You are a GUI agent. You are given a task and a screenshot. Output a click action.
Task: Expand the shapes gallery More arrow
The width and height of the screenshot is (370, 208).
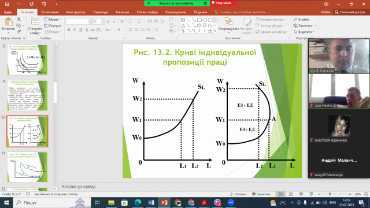[x=215, y=31]
